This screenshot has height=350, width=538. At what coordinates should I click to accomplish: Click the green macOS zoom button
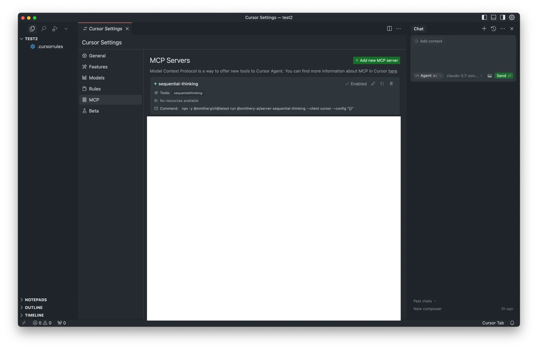pos(35,18)
